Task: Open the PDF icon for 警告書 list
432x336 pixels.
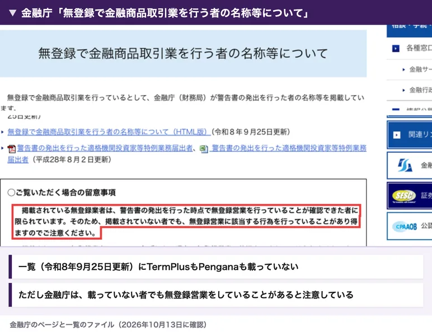Action: 12,149
